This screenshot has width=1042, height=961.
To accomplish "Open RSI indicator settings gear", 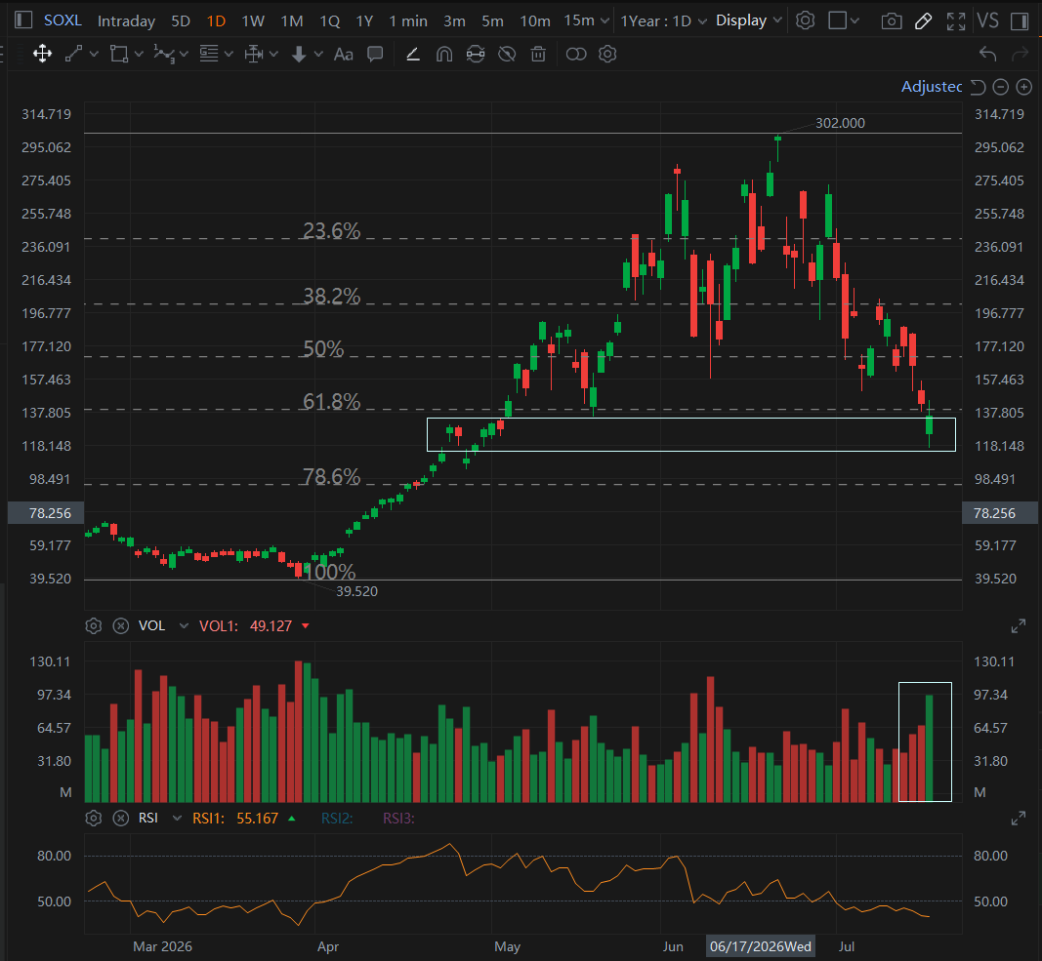I will [94, 819].
